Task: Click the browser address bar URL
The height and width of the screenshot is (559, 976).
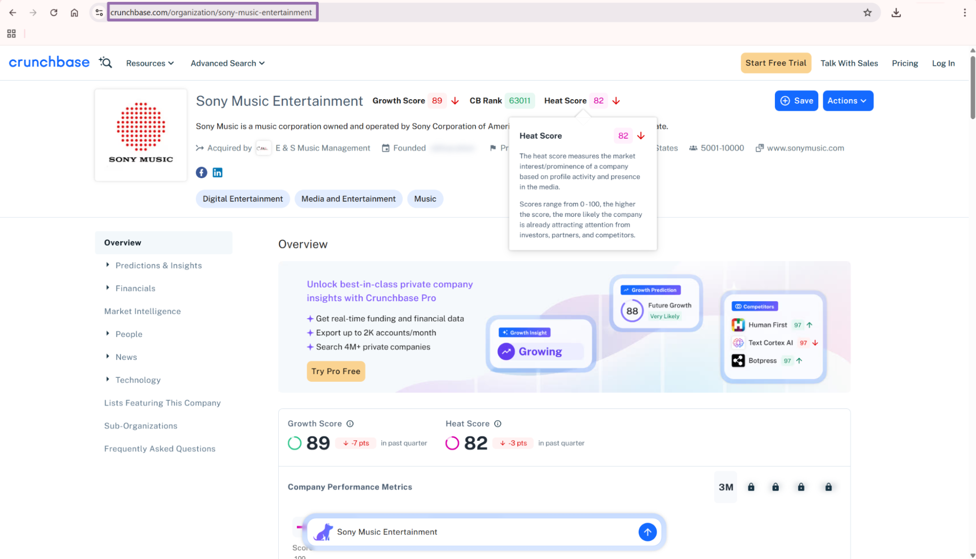Action: [211, 13]
